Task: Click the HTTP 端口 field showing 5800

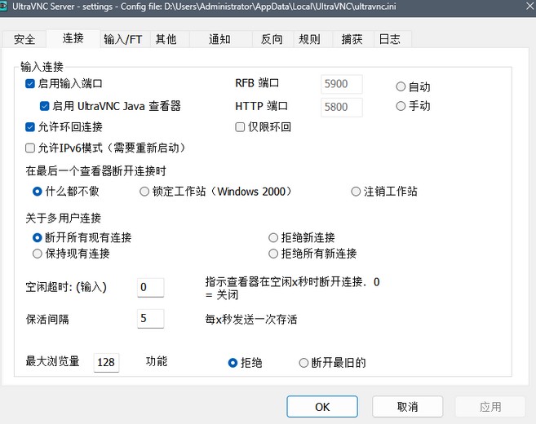Action: (342, 108)
